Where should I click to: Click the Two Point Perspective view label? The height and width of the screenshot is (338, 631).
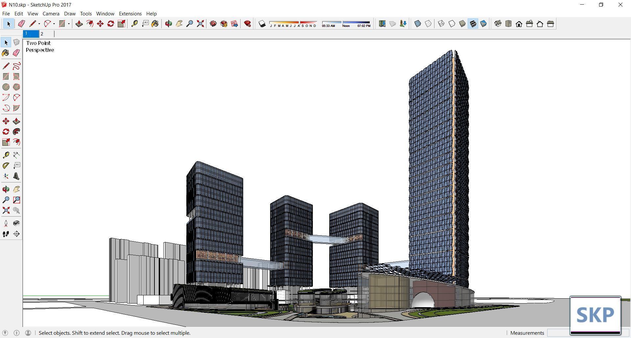pos(40,46)
